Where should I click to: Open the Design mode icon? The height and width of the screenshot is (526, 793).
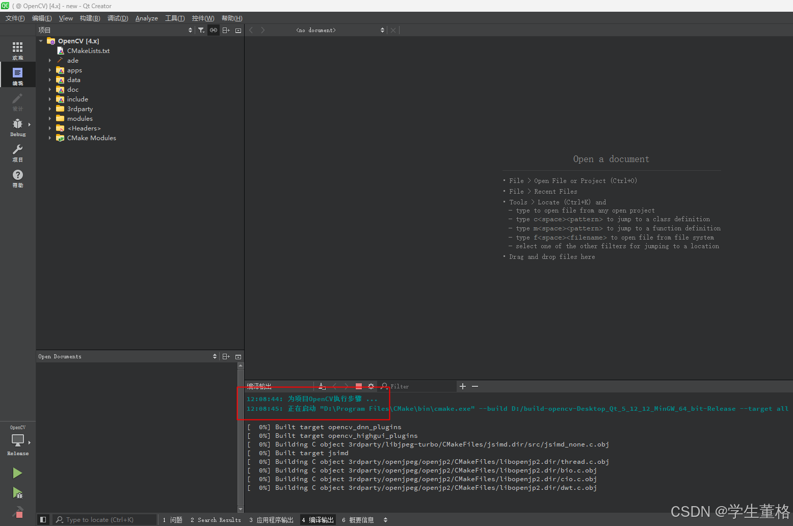tap(17, 101)
